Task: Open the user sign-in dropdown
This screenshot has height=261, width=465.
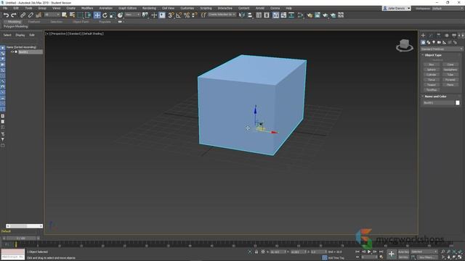Action: (x=397, y=8)
